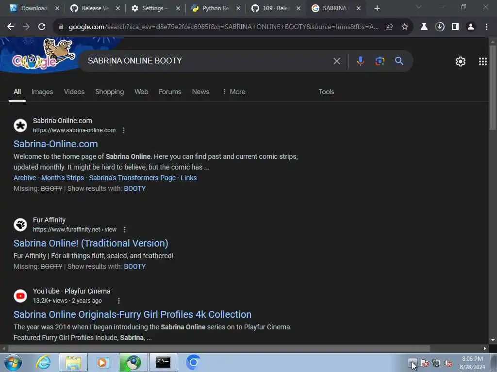The height and width of the screenshot is (372, 497).
Task: Start voice search with microphone icon
Action: click(361, 61)
